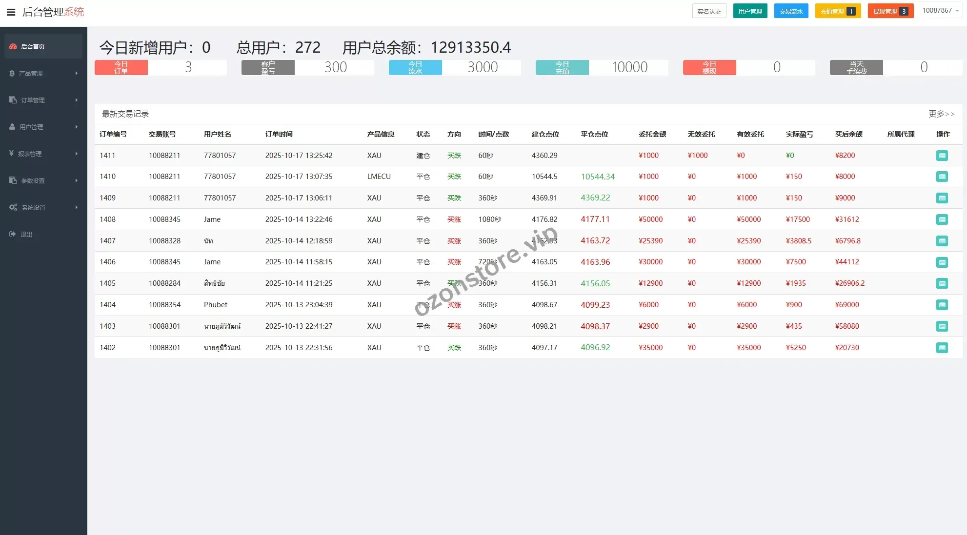Click the 退出 logout icon
Image resolution: width=967 pixels, height=535 pixels.
tap(13, 234)
